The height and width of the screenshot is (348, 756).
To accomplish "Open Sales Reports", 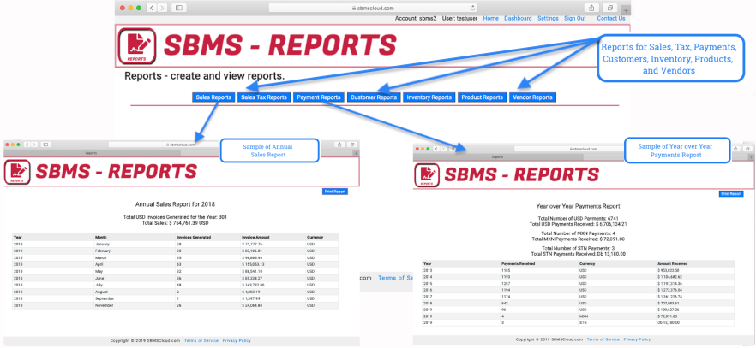I will pyautogui.click(x=213, y=97).
